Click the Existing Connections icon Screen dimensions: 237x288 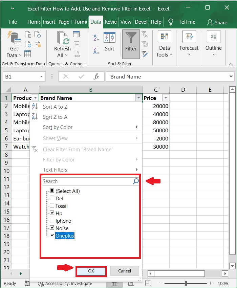click(x=38, y=44)
